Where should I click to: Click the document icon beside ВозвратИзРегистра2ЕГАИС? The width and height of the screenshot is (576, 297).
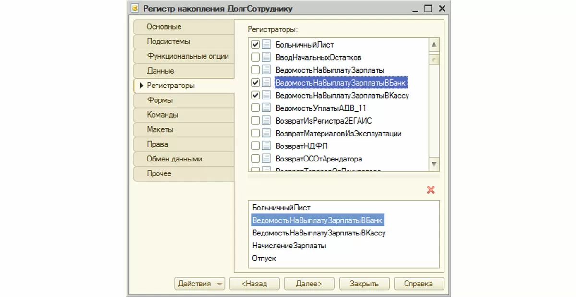point(266,120)
